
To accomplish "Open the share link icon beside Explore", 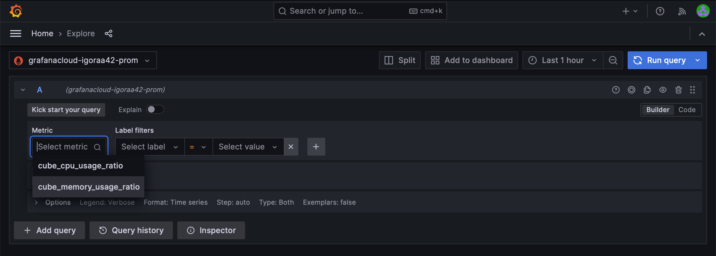I will click(x=109, y=34).
